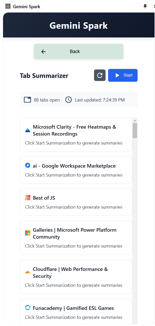Viewport: 155px width, 326px height.
Task: Click the tabs open window icon
Action: point(27,100)
